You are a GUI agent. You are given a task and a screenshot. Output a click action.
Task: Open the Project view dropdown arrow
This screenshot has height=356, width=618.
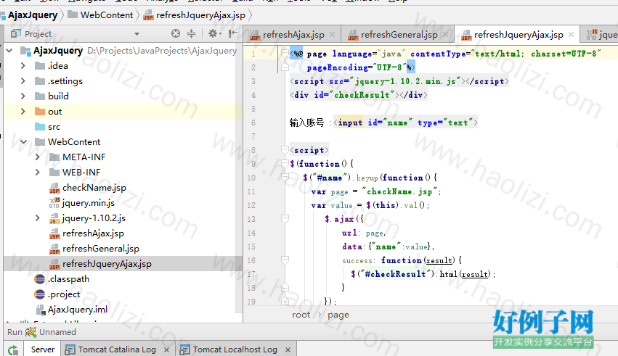[137, 34]
